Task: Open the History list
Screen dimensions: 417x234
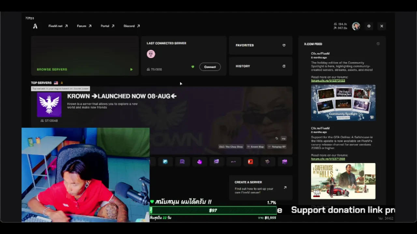Action: click(261, 66)
